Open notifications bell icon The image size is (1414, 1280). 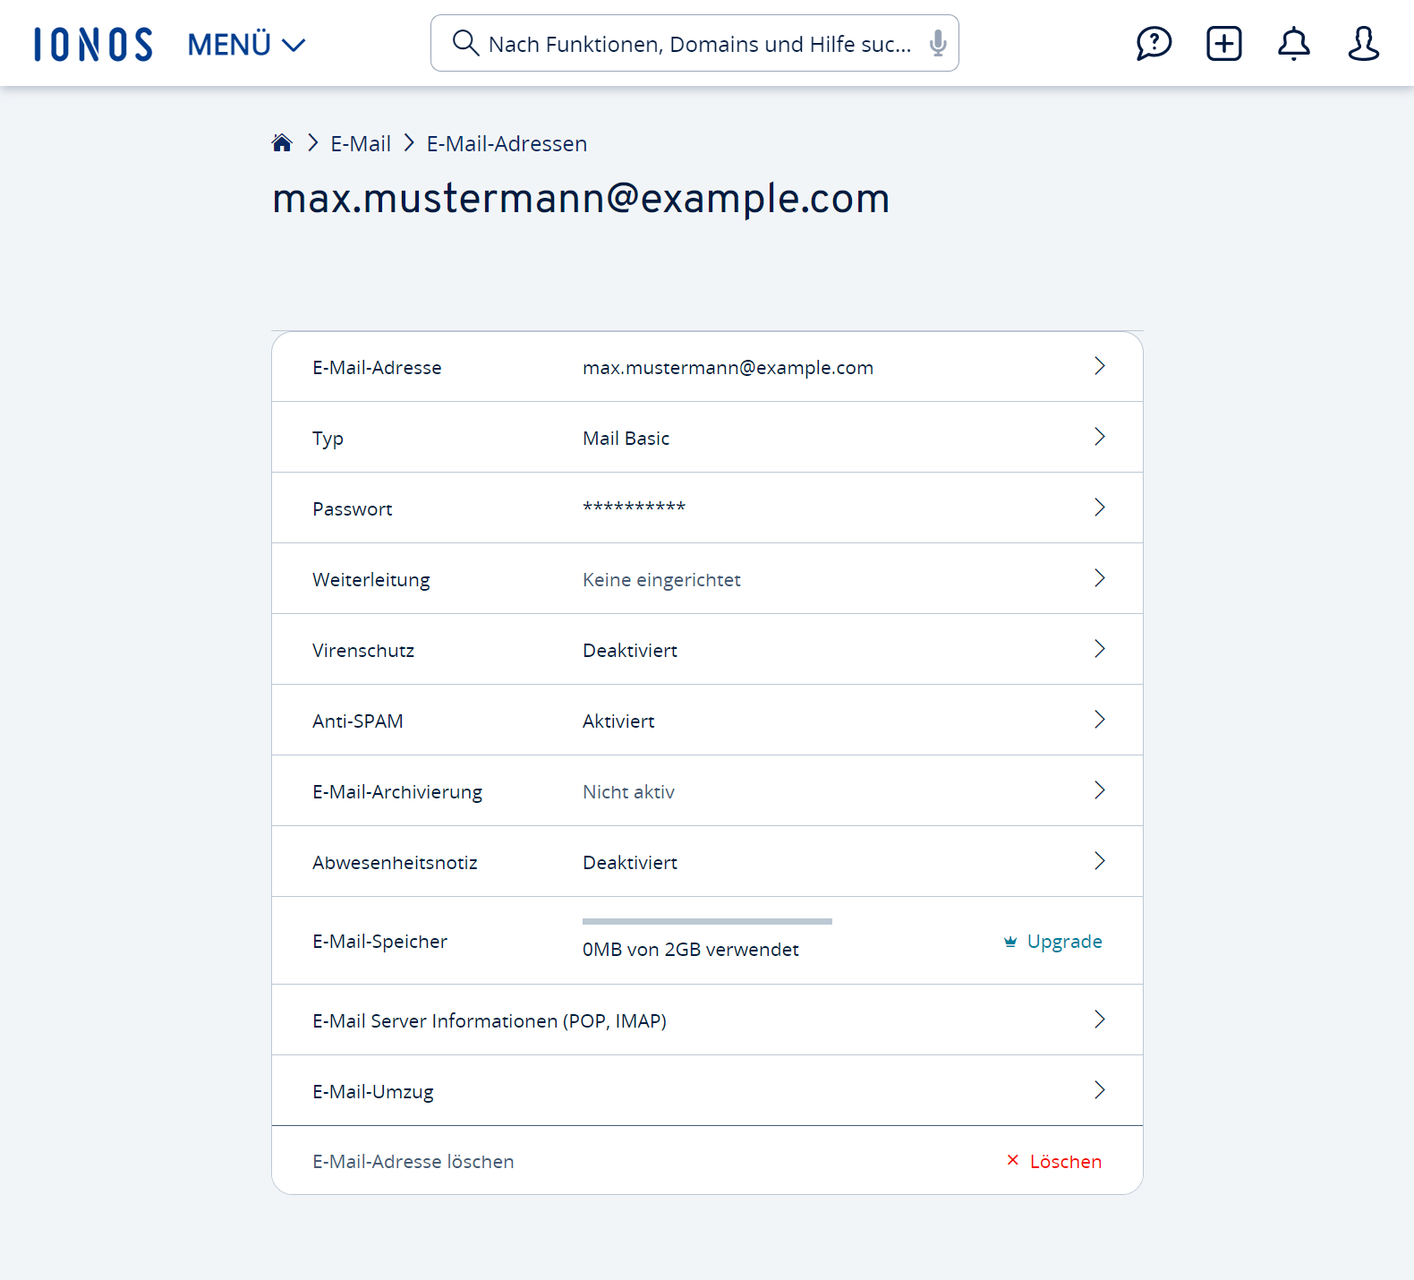pyautogui.click(x=1293, y=43)
